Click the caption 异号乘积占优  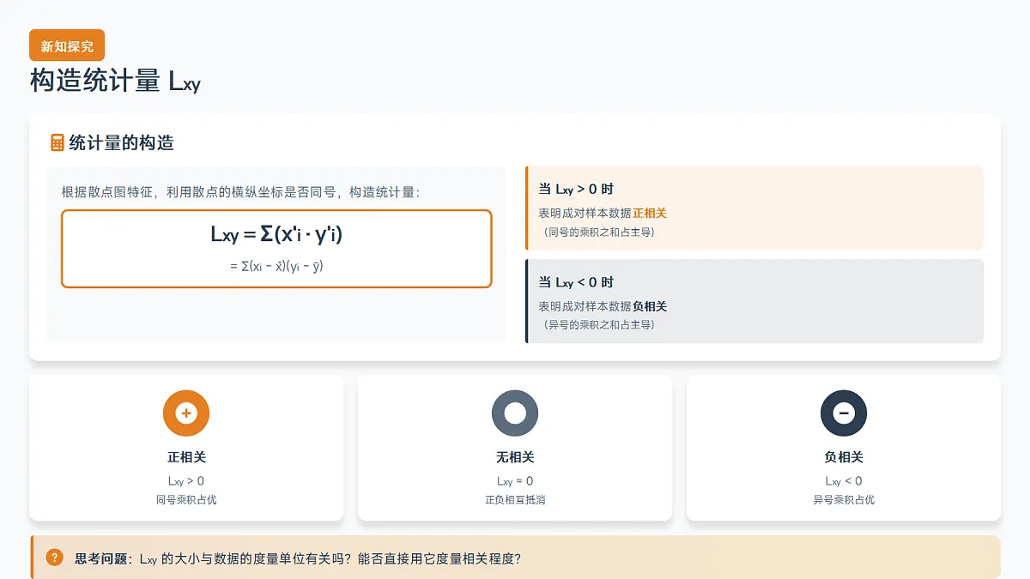pos(844,499)
